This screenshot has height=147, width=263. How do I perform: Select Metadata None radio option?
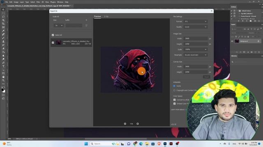174,86
